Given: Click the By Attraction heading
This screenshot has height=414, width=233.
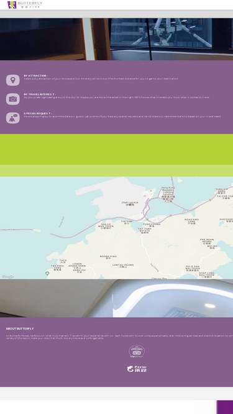Looking at the screenshot, I should tap(35, 76).
